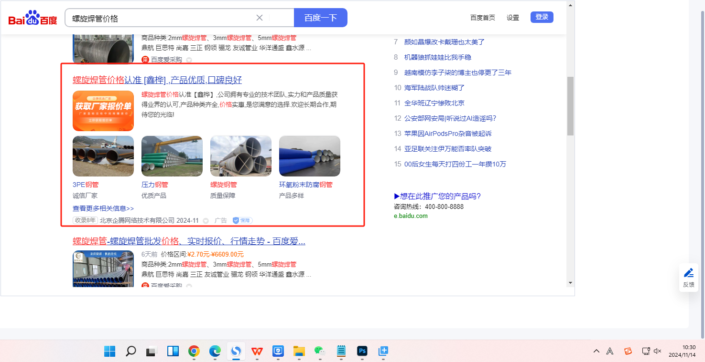Open hot search 全华班辽宁惨败北京
Viewport: 705px width, 362px height.
(x=434, y=103)
